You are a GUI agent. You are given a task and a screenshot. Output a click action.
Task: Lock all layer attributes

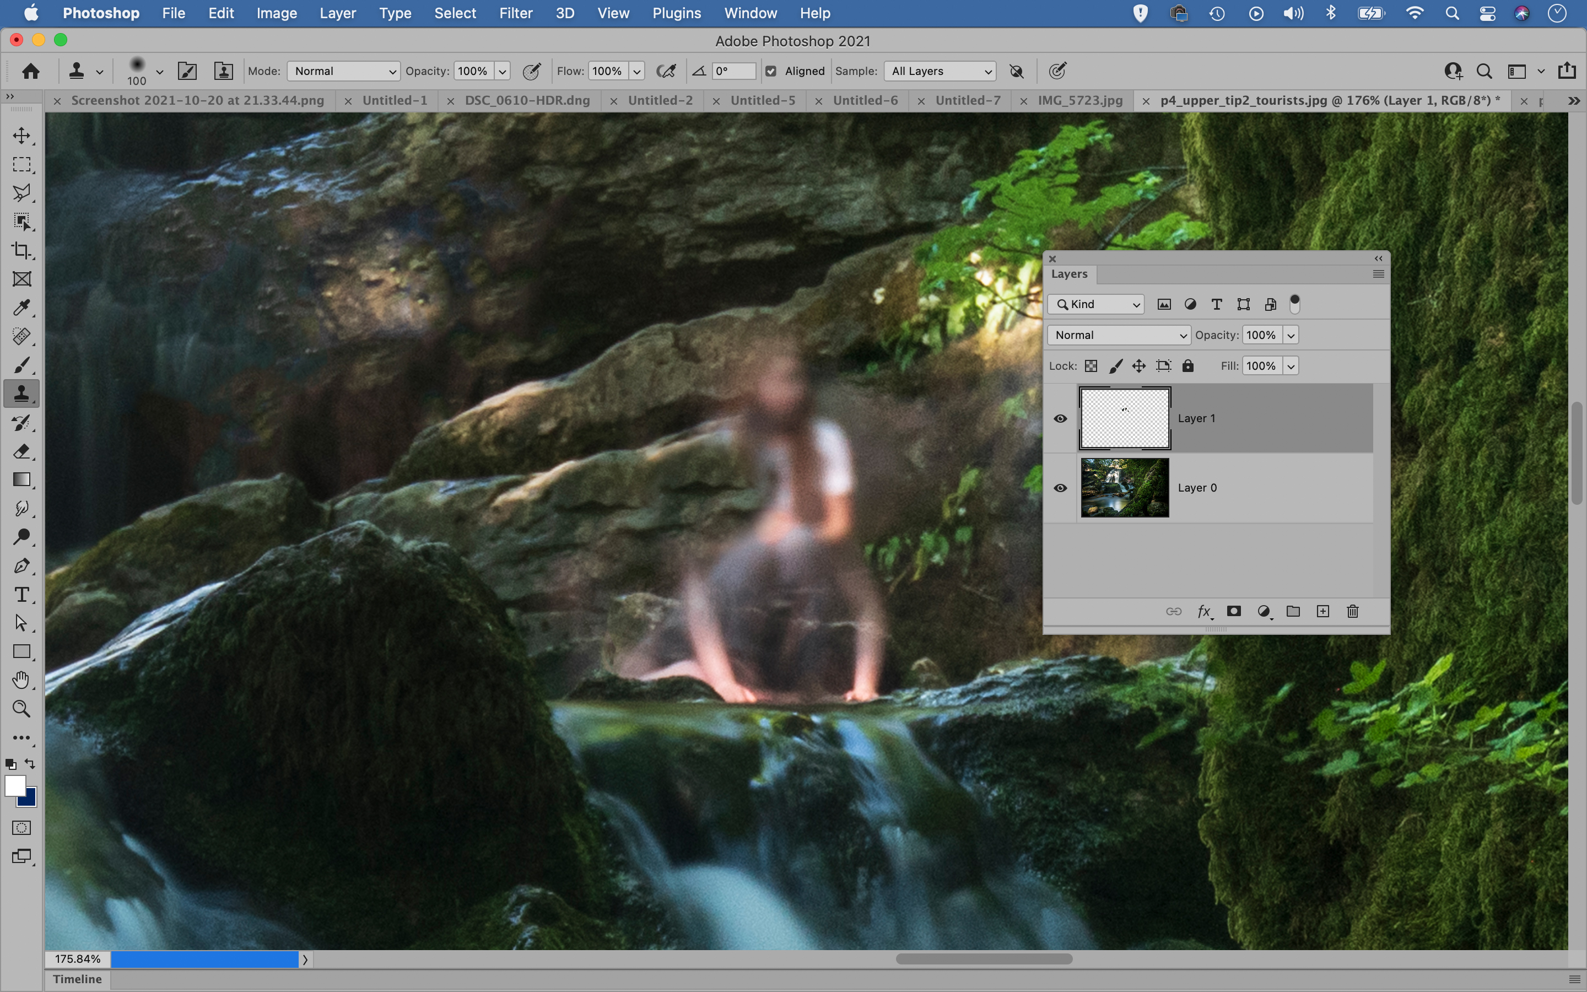tap(1188, 366)
